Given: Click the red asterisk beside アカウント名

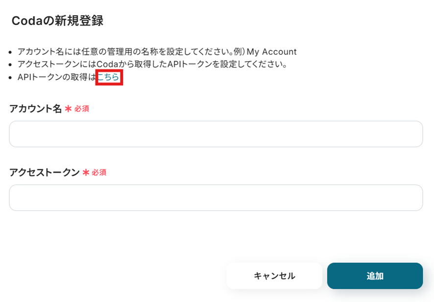Looking at the screenshot, I should coord(68,109).
